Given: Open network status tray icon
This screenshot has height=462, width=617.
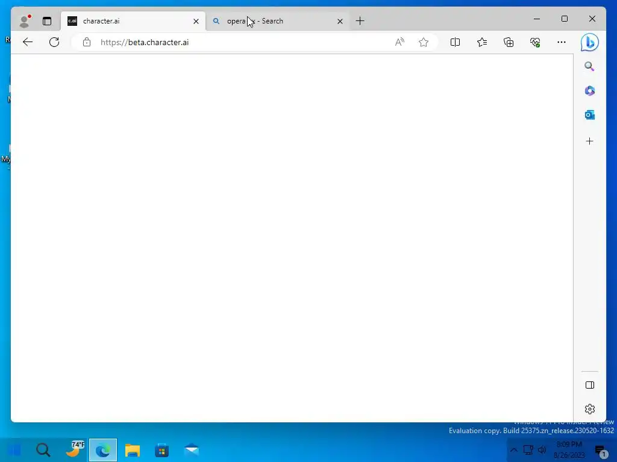Looking at the screenshot, I should click(x=528, y=450).
